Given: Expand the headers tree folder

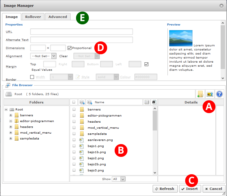Looking at the screenshot, I should point(11,127).
